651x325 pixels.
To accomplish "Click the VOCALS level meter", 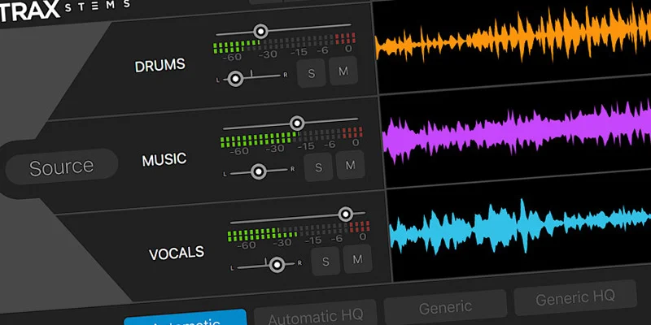I will click(299, 232).
